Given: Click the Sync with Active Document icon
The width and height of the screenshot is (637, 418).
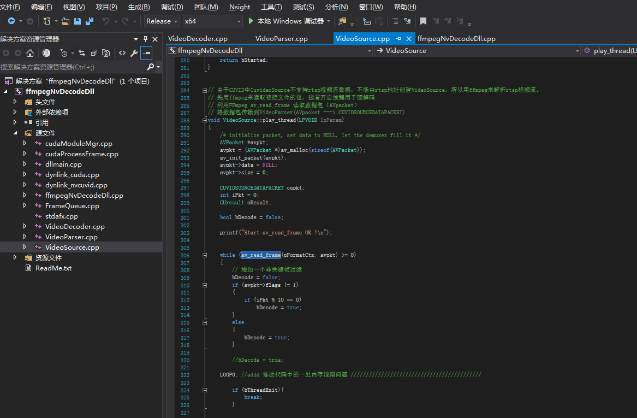Looking at the screenshot, I should [82, 53].
